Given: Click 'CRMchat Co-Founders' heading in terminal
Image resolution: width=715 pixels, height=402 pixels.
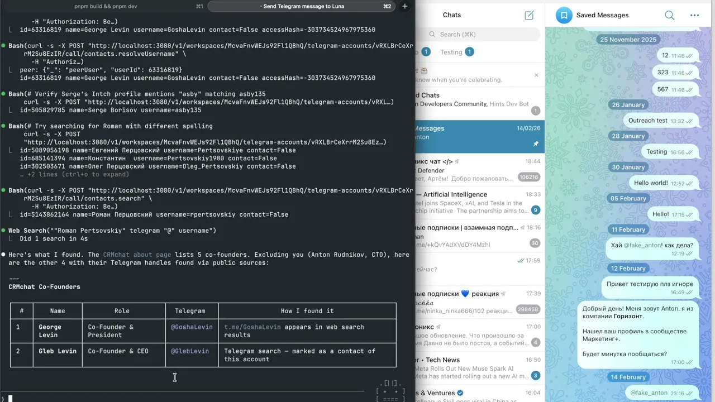Looking at the screenshot, I should point(44,287).
